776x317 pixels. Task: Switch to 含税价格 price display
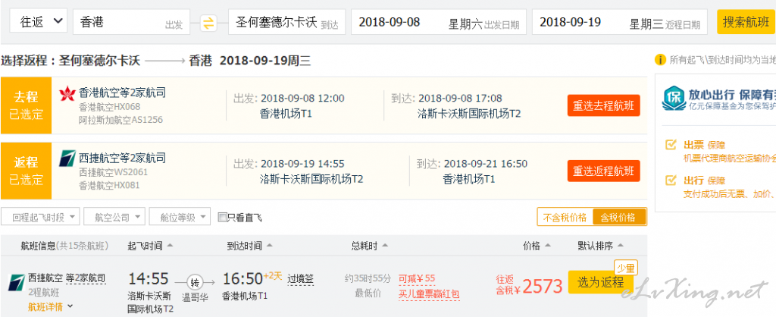pyautogui.click(x=618, y=217)
